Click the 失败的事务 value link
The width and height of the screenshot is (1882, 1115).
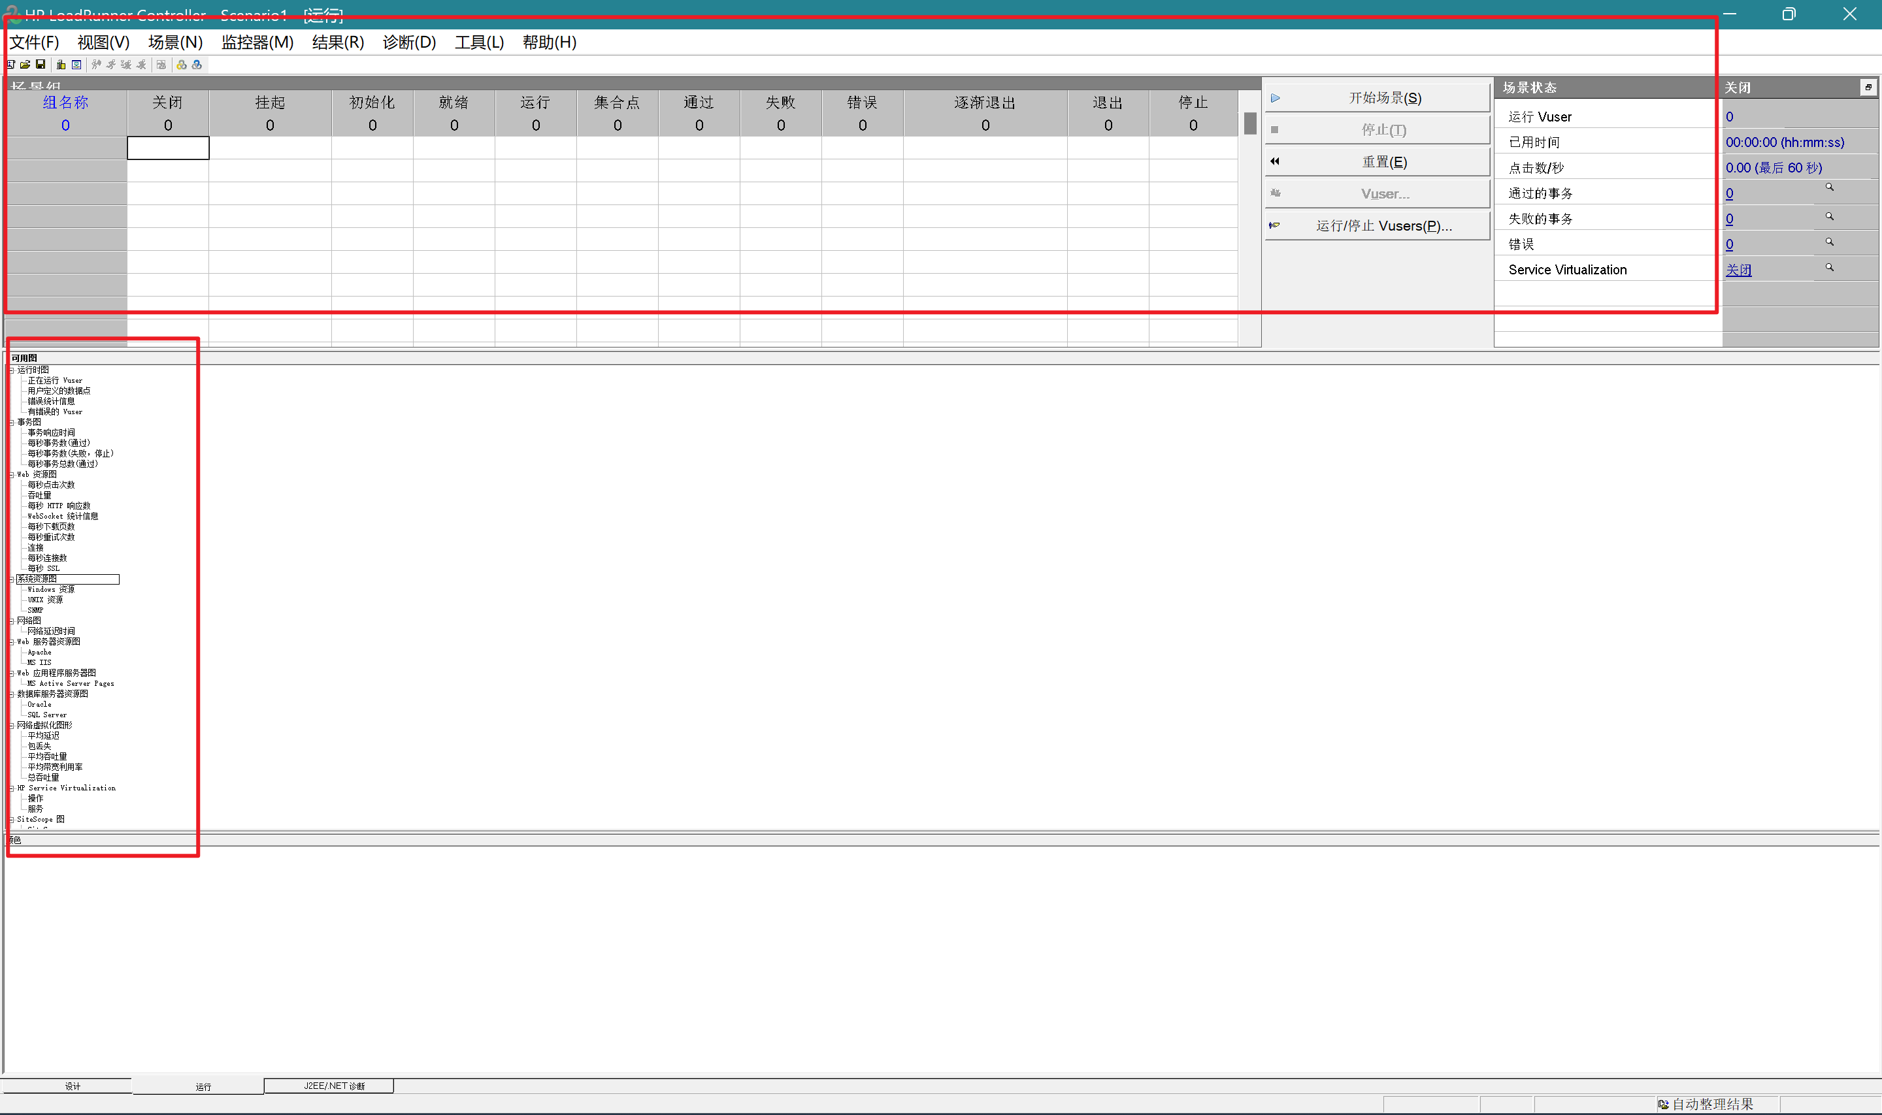[1730, 219]
